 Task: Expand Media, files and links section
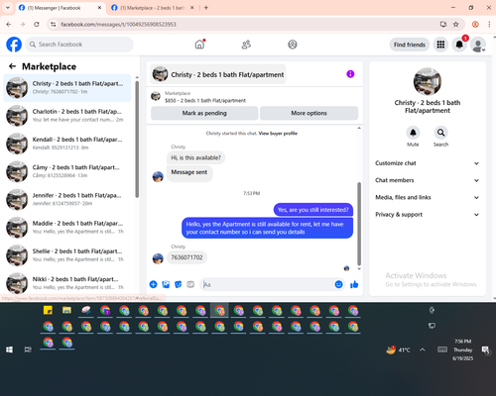(x=428, y=197)
